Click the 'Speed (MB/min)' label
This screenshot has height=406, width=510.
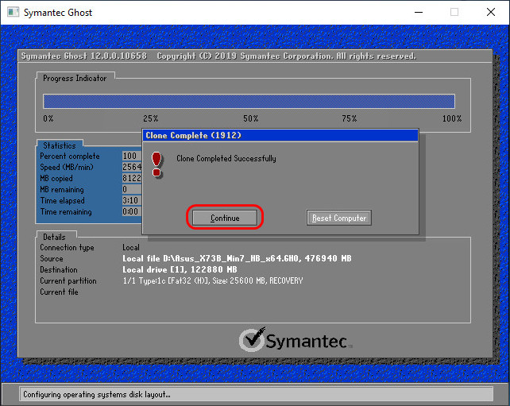tap(67, 167)
